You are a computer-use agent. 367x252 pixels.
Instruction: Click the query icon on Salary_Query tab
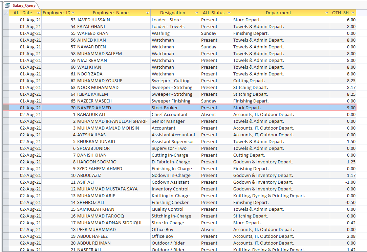pos(7,5)
